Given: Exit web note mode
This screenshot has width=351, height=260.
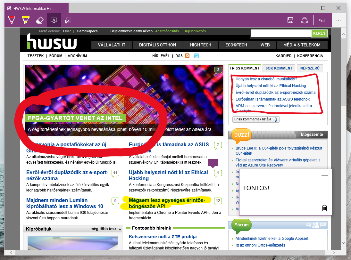Looking at the screenshot, I should (x=322, y=20).
